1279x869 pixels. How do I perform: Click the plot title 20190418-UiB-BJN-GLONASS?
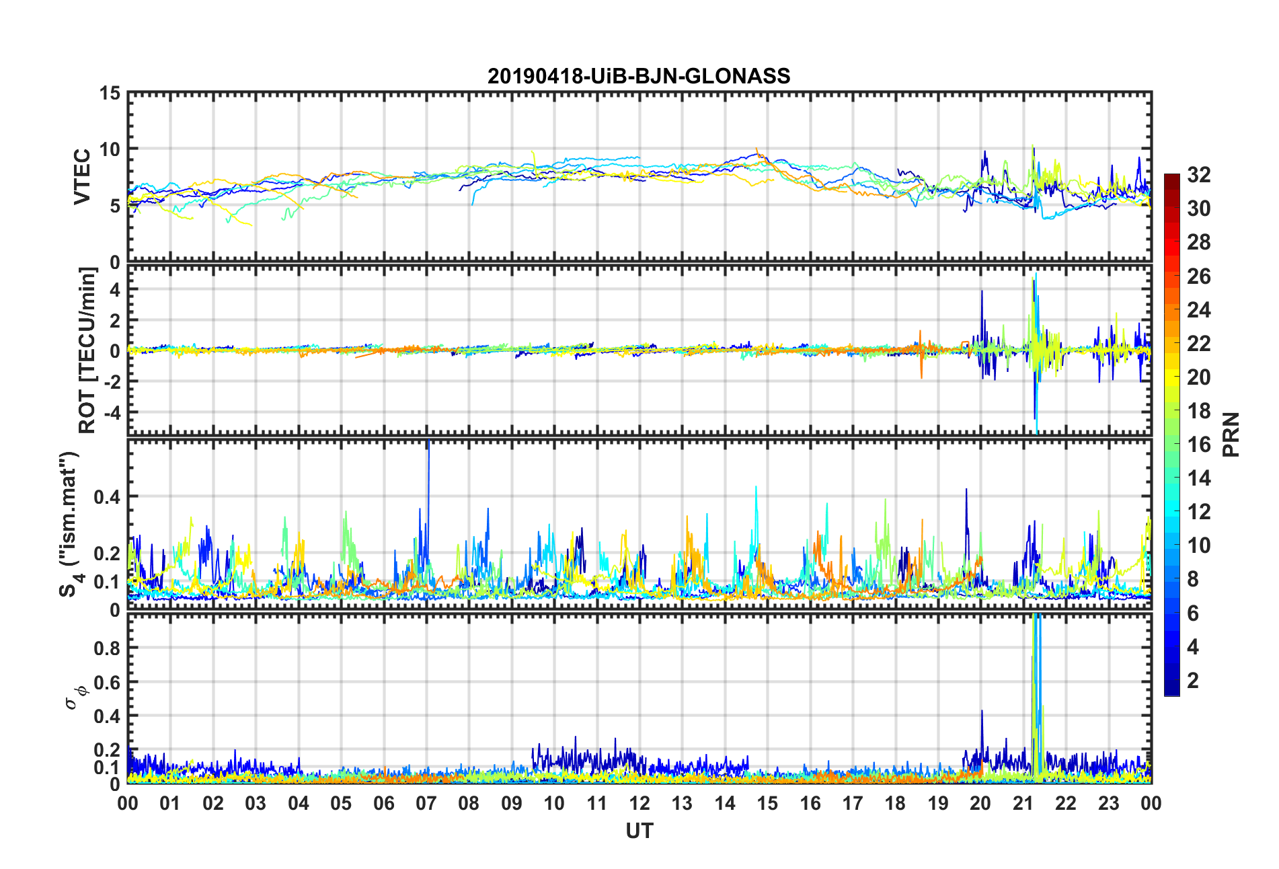pos(639,76)
